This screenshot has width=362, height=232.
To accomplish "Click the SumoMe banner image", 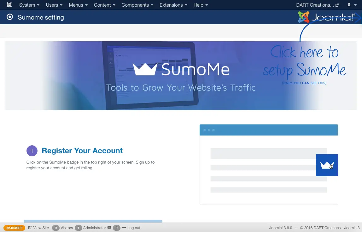I will (181, 75).
